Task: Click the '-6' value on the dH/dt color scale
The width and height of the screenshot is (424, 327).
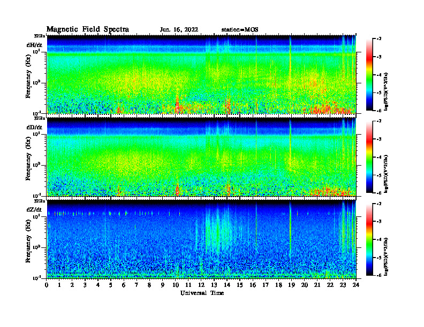Action: tap(379, 111)
